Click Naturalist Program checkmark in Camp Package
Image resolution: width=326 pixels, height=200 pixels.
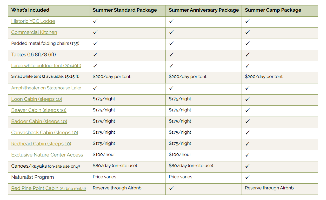pos(247,177)
